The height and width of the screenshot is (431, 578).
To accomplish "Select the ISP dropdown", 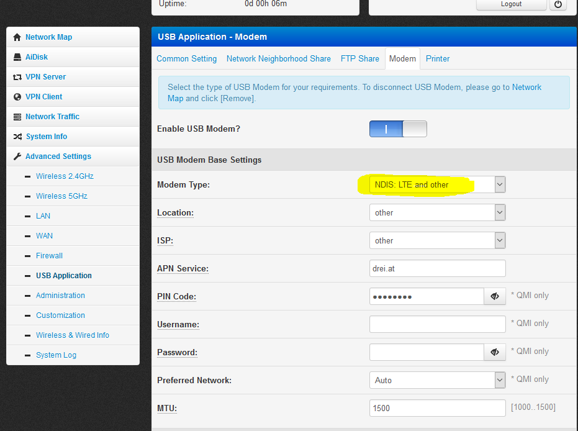I will [x=437, y=240].
